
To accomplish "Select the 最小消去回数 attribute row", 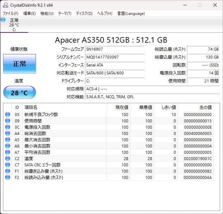I will [x=109, y=146].
